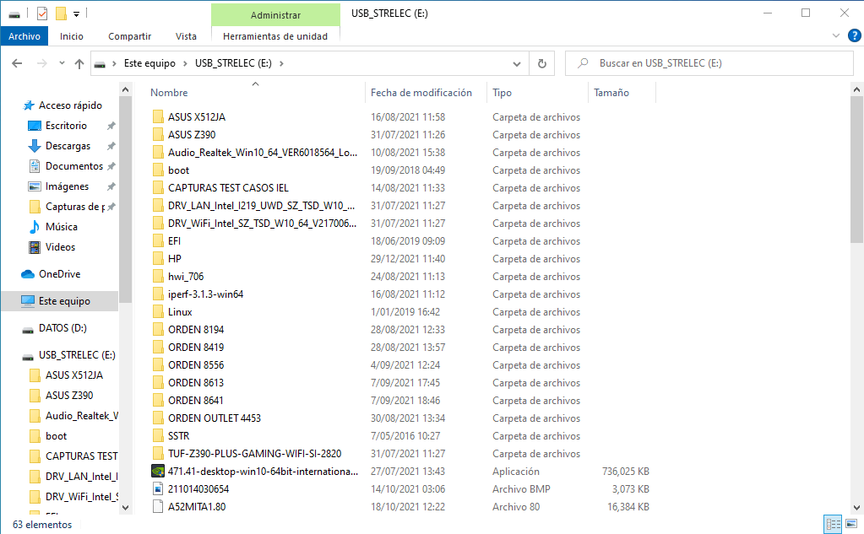The width and height of the screenshot is (864, 534).
Task: Expand the ribbon with the chevron
Action: (835, 36)
